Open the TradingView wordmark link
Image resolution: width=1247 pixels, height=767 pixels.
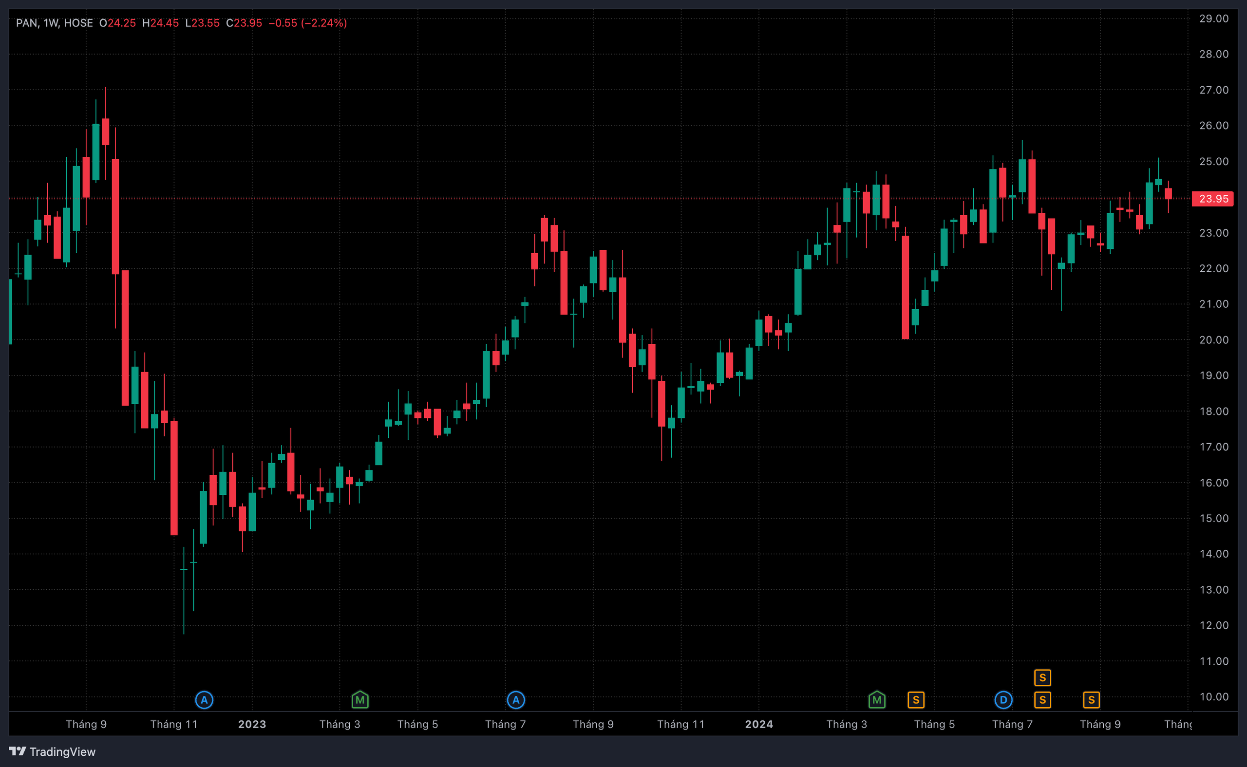(62, 752)
